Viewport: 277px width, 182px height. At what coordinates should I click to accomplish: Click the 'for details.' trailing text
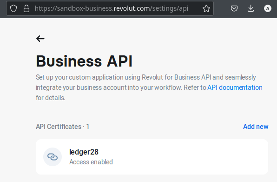(50, 98)
